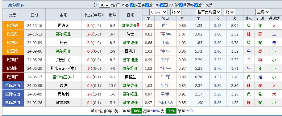This screenshot has height=116, width=282.
Task: Enable the 同客 checkbox
Action: coord(118,5)
